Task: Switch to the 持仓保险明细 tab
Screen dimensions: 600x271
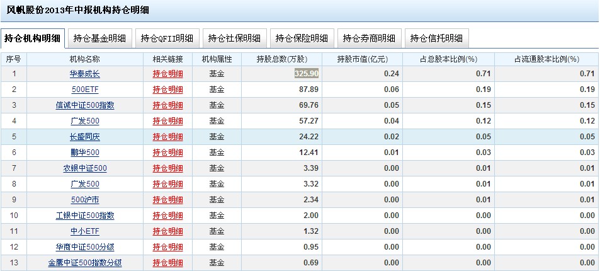Action: coord(302,38)
